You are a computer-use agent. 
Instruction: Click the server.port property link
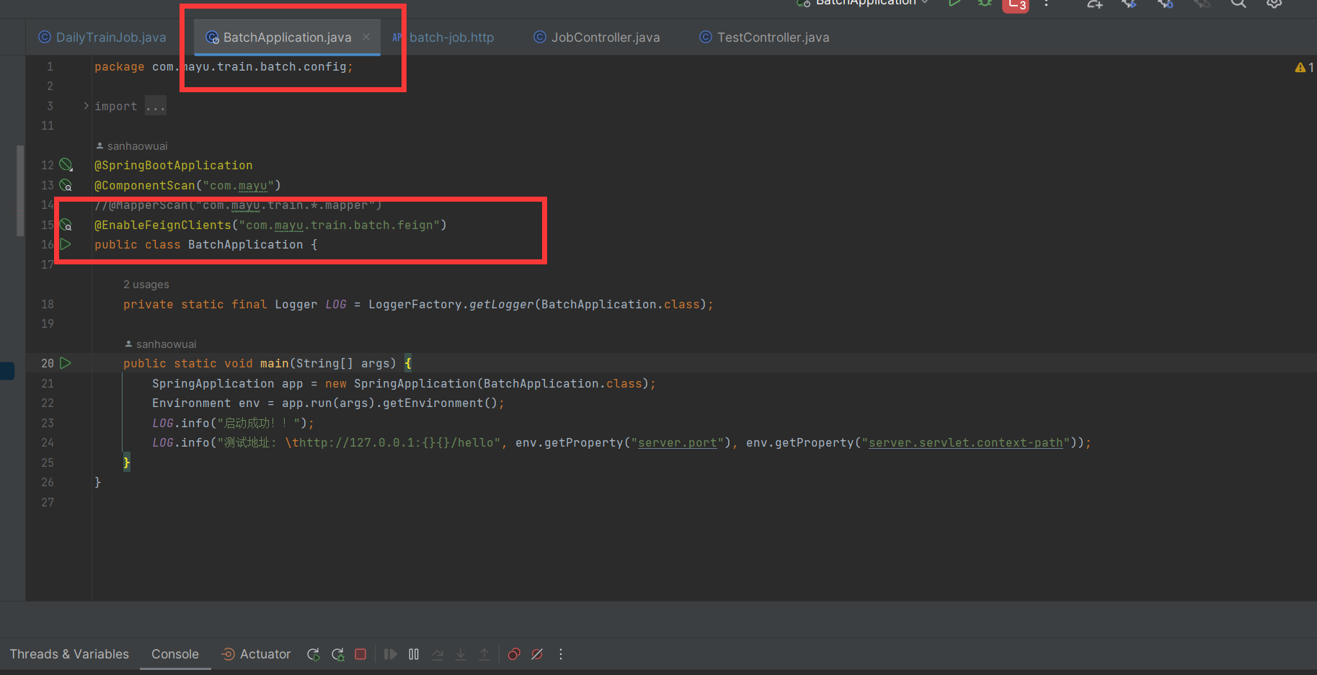[x=678, y=443]
